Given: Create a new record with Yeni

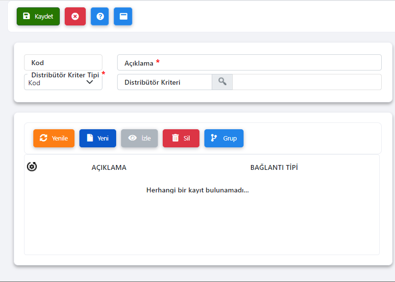Looking at the screenshot, I should pos(98,138).
